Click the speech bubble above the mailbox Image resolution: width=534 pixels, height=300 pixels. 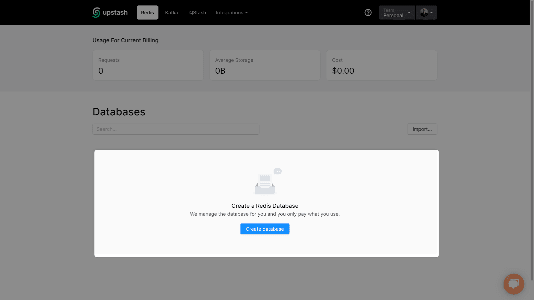click(277, 171)
